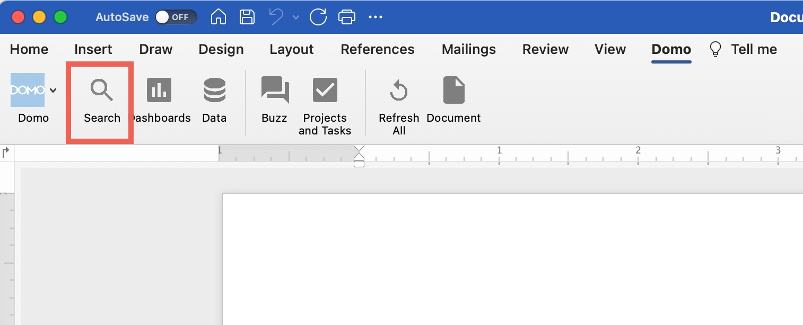The height and width of the screenshot is (325, 803).
Task: Switch to the References tab
Action: pos(378,49)
